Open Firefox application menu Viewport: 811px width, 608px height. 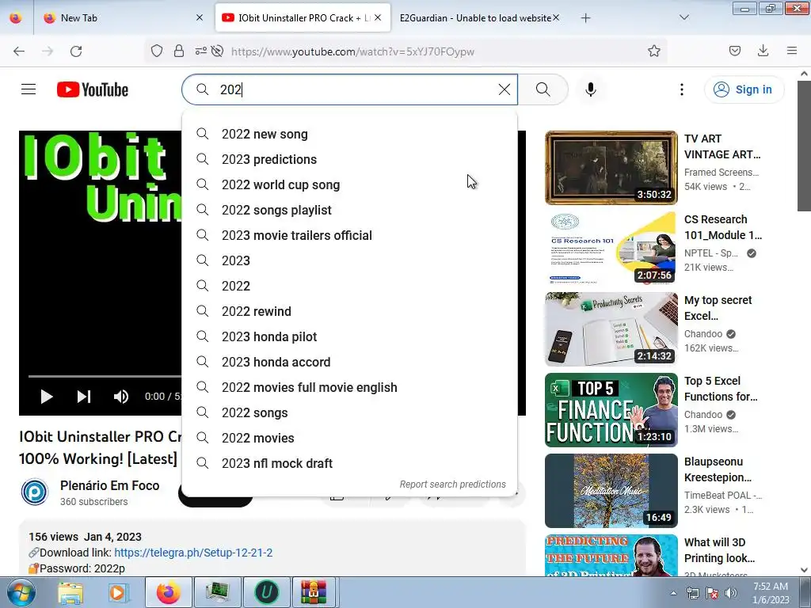pyautogui.click(x=792, y=51)
